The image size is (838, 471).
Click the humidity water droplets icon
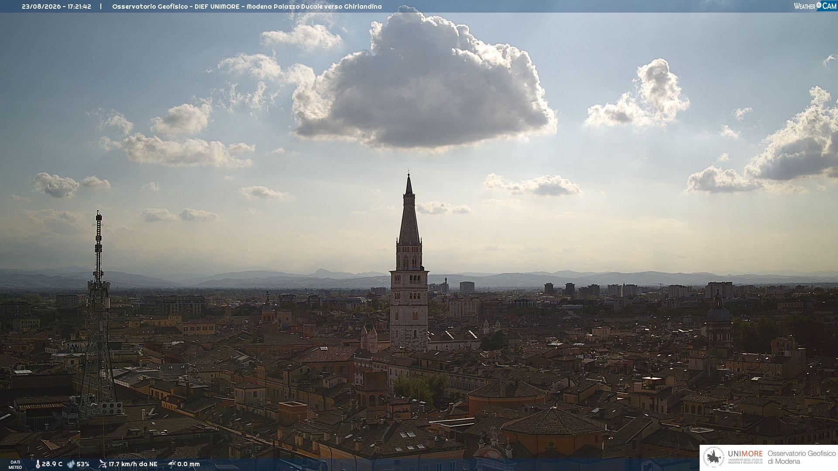pyautogui.click(x=71, y=464)
